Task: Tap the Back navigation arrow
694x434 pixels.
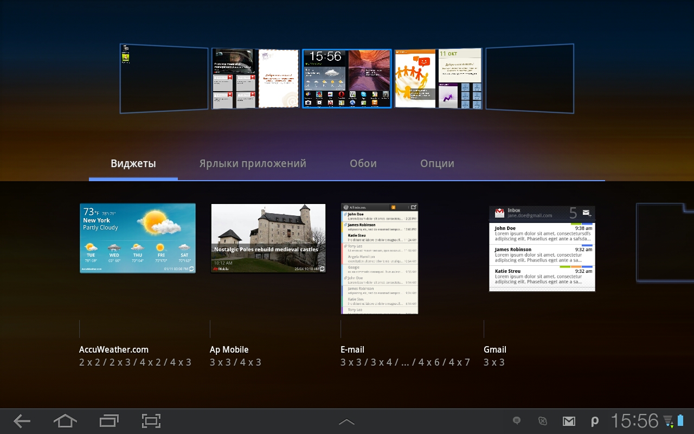Action: click(22, 421)
